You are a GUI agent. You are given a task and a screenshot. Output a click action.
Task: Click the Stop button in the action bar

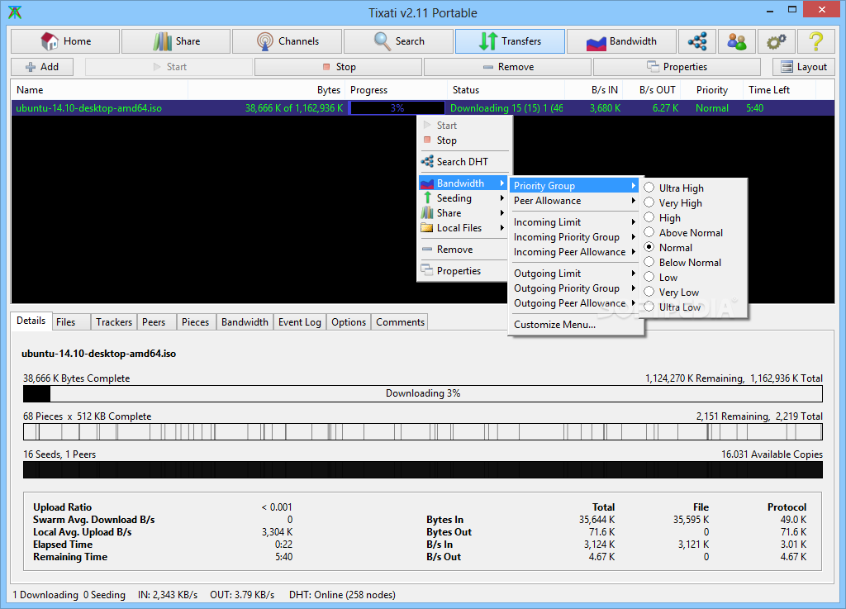pyautogui.click(x=338, y=67)
